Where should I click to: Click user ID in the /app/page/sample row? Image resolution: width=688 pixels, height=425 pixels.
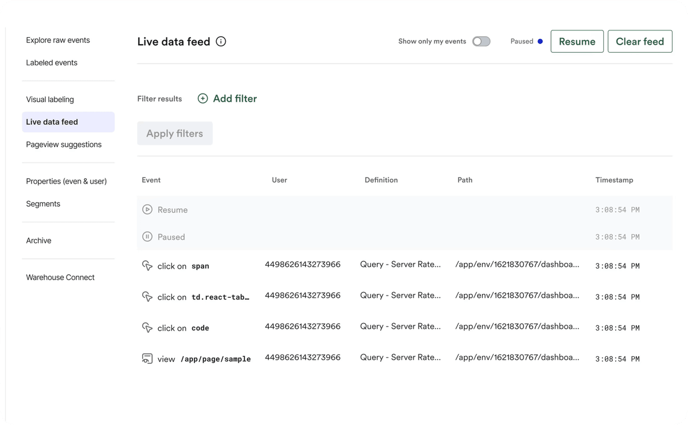[303, 357]
